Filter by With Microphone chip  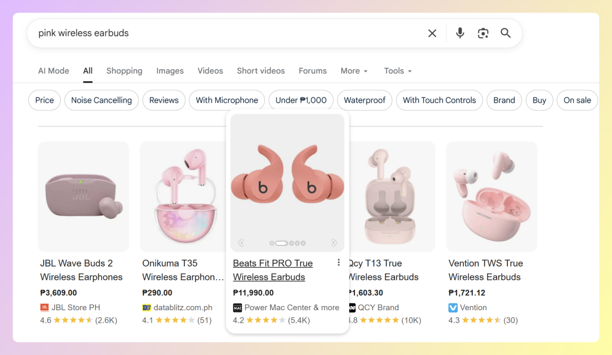coord(227,100)
